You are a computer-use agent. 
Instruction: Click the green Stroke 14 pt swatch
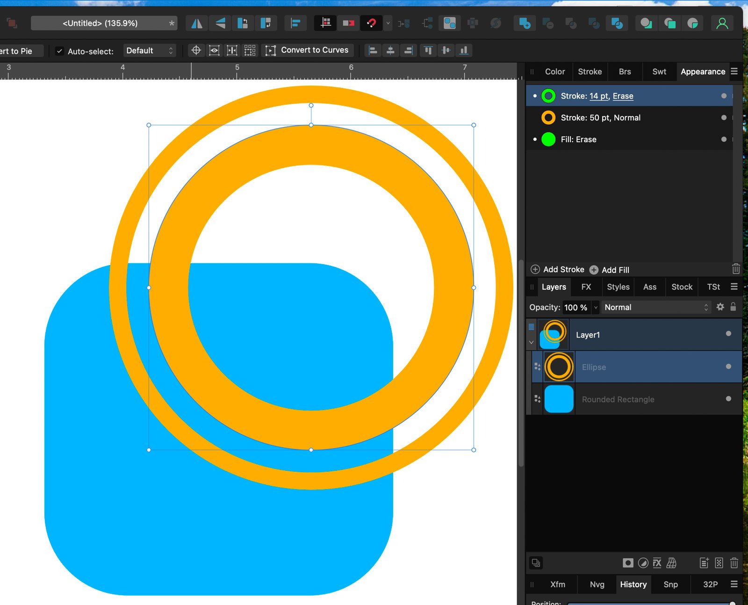548,96
